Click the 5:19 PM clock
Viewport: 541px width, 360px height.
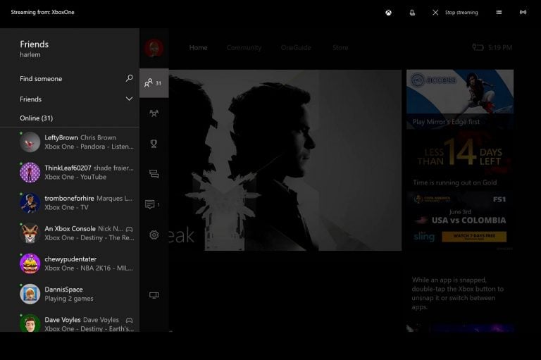pos(500,48)
